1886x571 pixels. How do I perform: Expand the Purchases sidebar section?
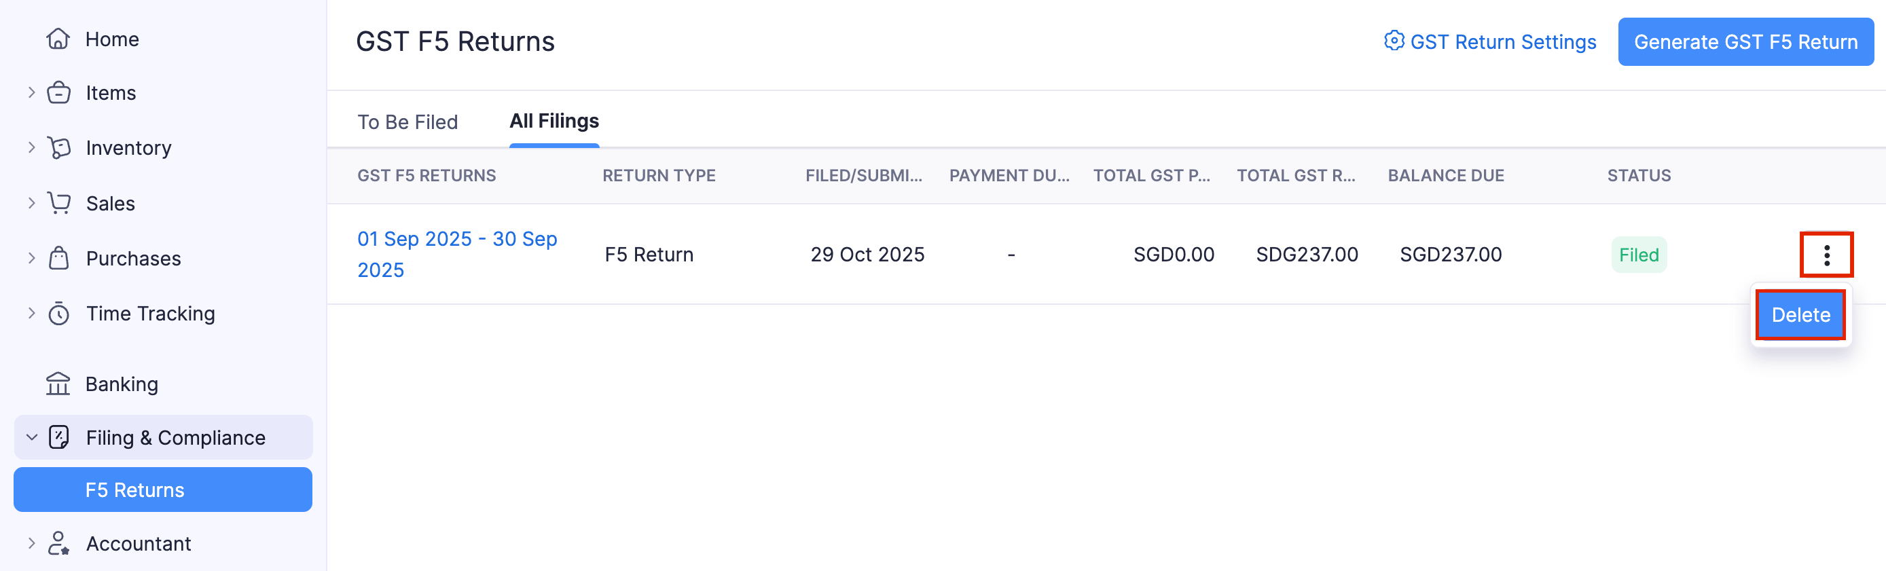(31, 258)
